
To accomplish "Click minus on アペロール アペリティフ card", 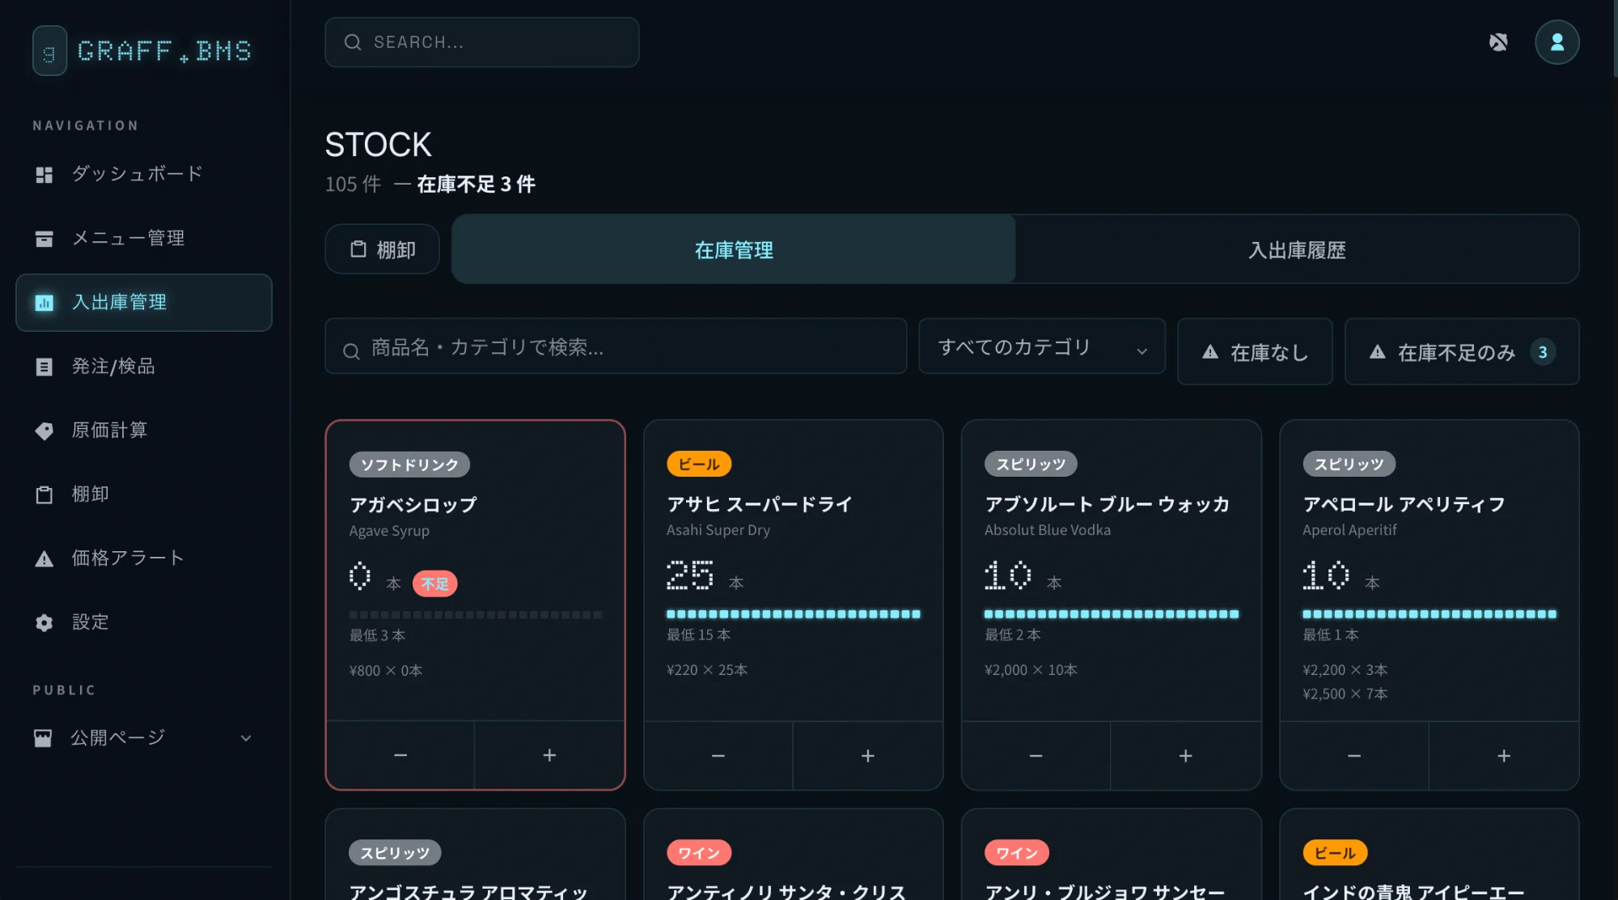I will pos(1354,756).
